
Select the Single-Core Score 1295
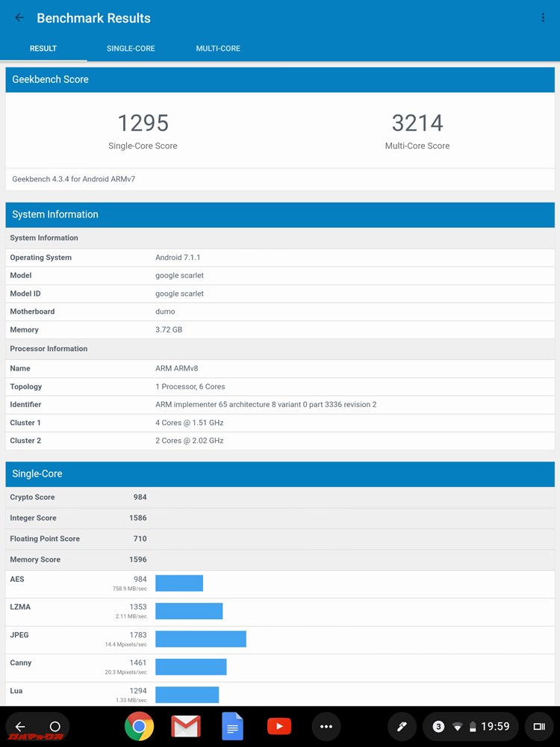143,123
